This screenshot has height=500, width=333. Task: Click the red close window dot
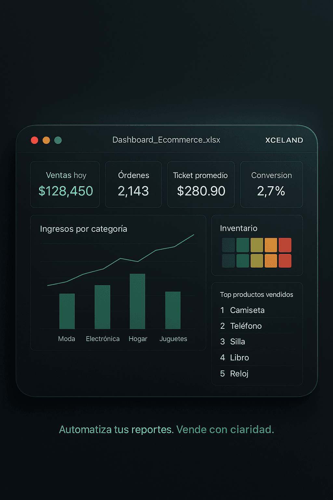click(x=34, y=140)
